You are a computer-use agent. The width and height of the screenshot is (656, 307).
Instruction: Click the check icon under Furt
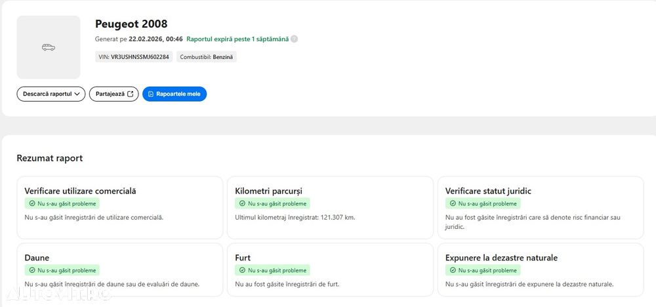point(242,270)
